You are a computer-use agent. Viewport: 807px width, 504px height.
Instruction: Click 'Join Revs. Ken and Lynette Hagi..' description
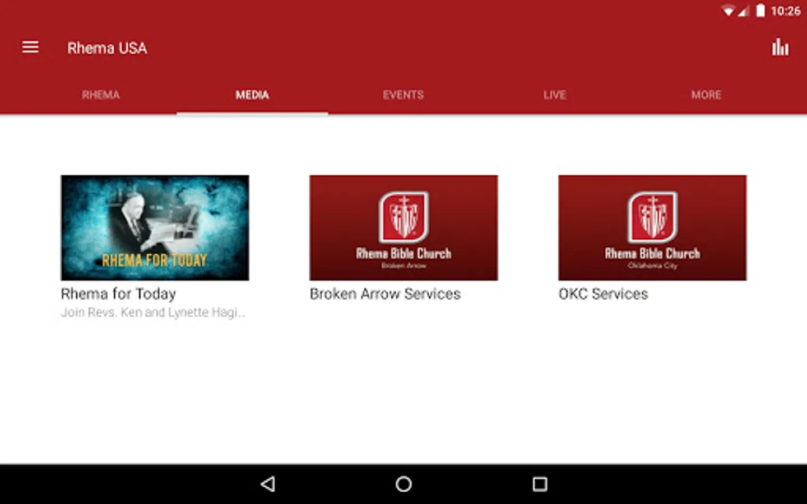[x=153, y=312]
